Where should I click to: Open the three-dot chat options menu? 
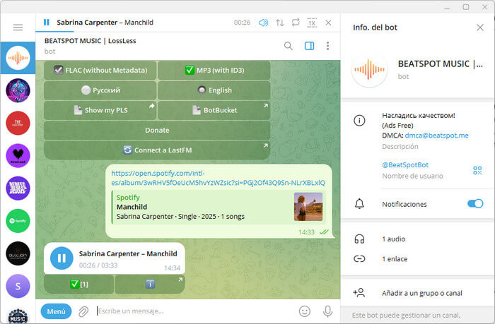tap(327, 46)
